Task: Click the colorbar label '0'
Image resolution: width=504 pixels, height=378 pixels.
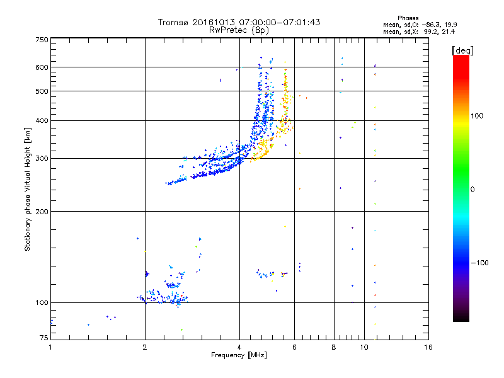Action: [x=472, y=190]
